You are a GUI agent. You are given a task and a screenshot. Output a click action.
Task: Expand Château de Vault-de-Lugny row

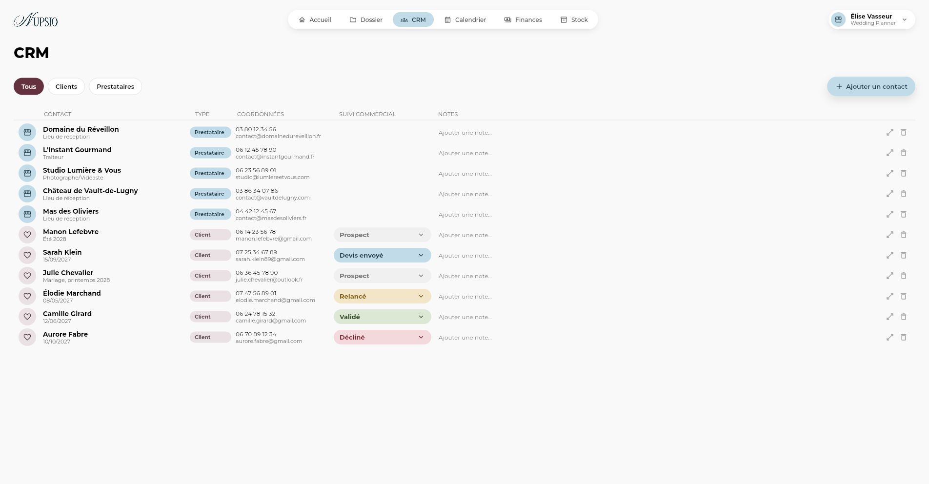tap(890, 194)
